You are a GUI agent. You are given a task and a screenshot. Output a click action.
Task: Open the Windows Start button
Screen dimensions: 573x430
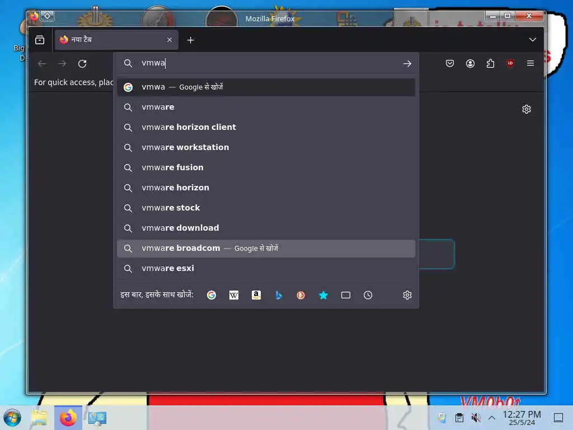coord(12,418)
